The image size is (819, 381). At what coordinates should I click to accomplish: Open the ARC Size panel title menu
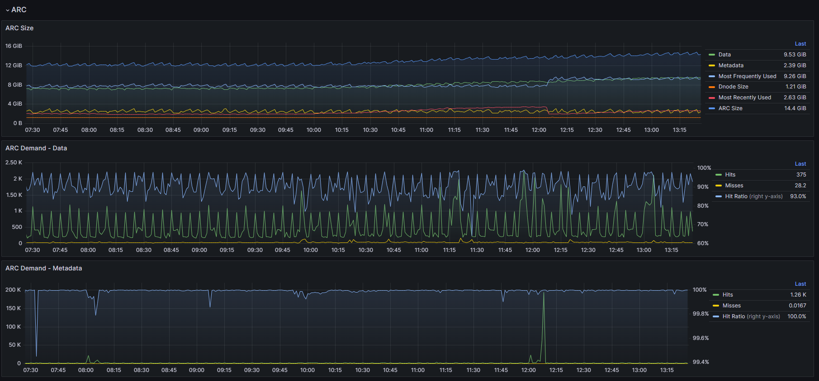click(x=19, y=28)
